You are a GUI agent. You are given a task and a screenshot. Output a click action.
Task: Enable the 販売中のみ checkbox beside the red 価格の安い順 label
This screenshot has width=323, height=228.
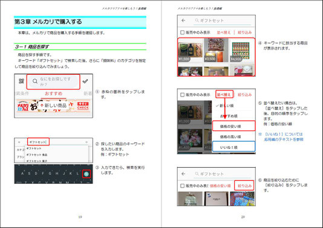[x=182, y=186]
